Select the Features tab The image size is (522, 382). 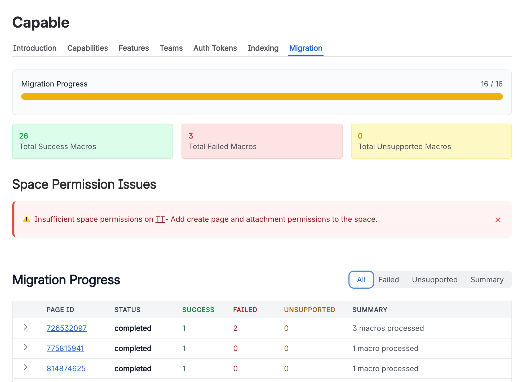(x=134, y=48)
